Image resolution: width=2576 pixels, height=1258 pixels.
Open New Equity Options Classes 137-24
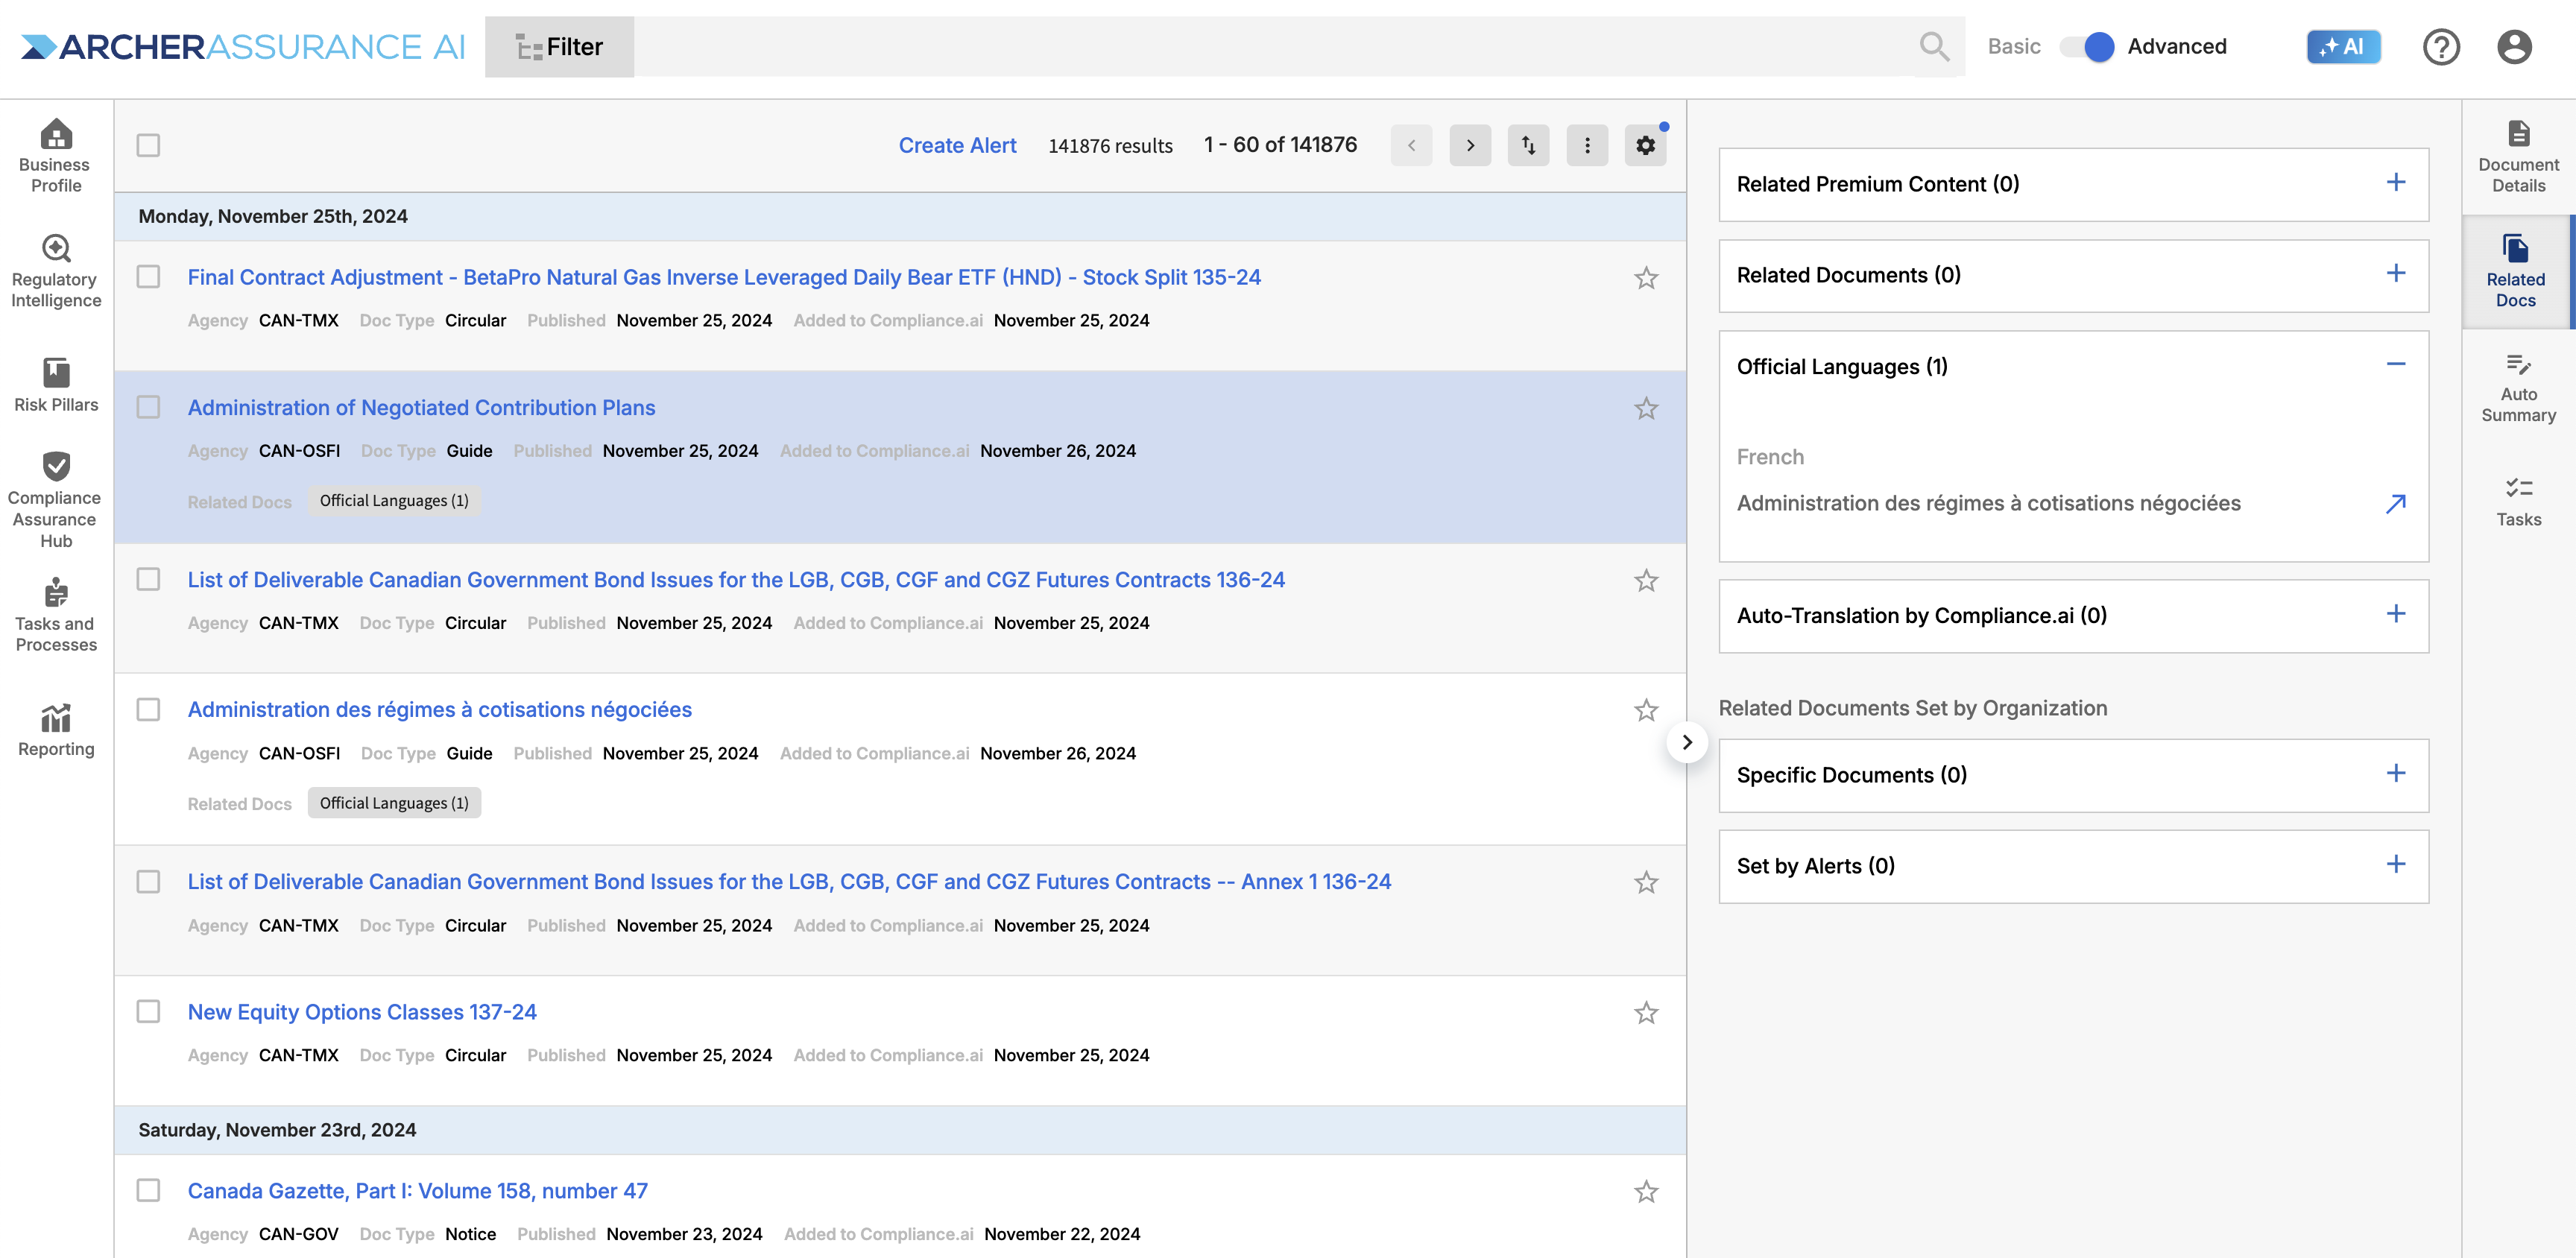(362, 1012)
